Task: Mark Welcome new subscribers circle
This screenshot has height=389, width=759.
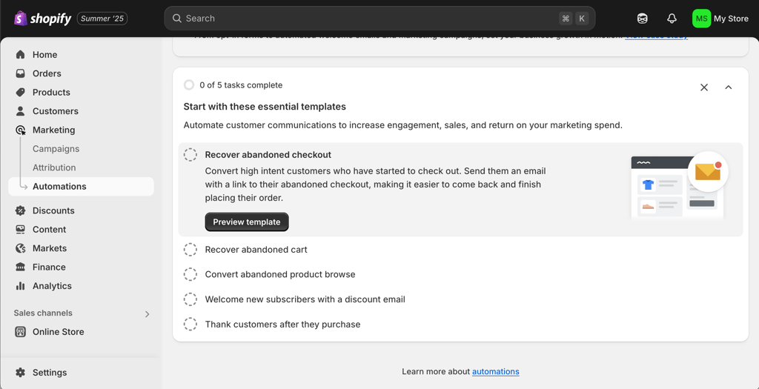Action: 190,299
